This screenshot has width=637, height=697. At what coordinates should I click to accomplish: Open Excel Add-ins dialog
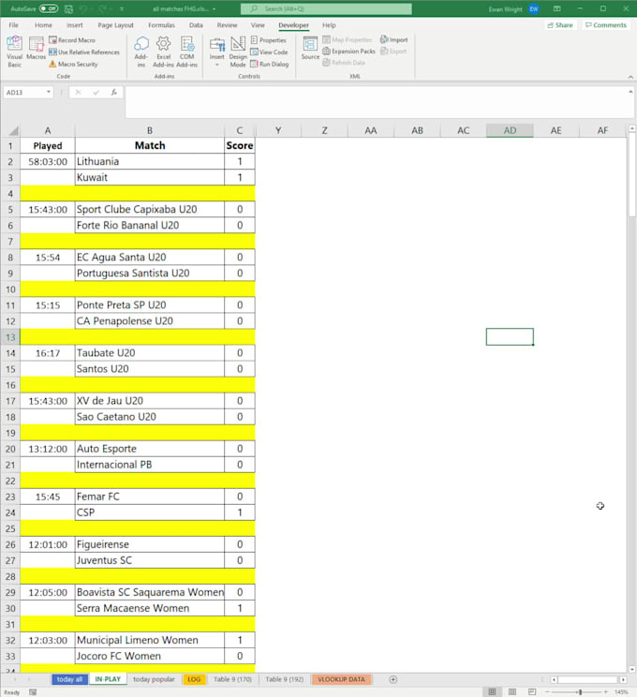tap(163, 52)
